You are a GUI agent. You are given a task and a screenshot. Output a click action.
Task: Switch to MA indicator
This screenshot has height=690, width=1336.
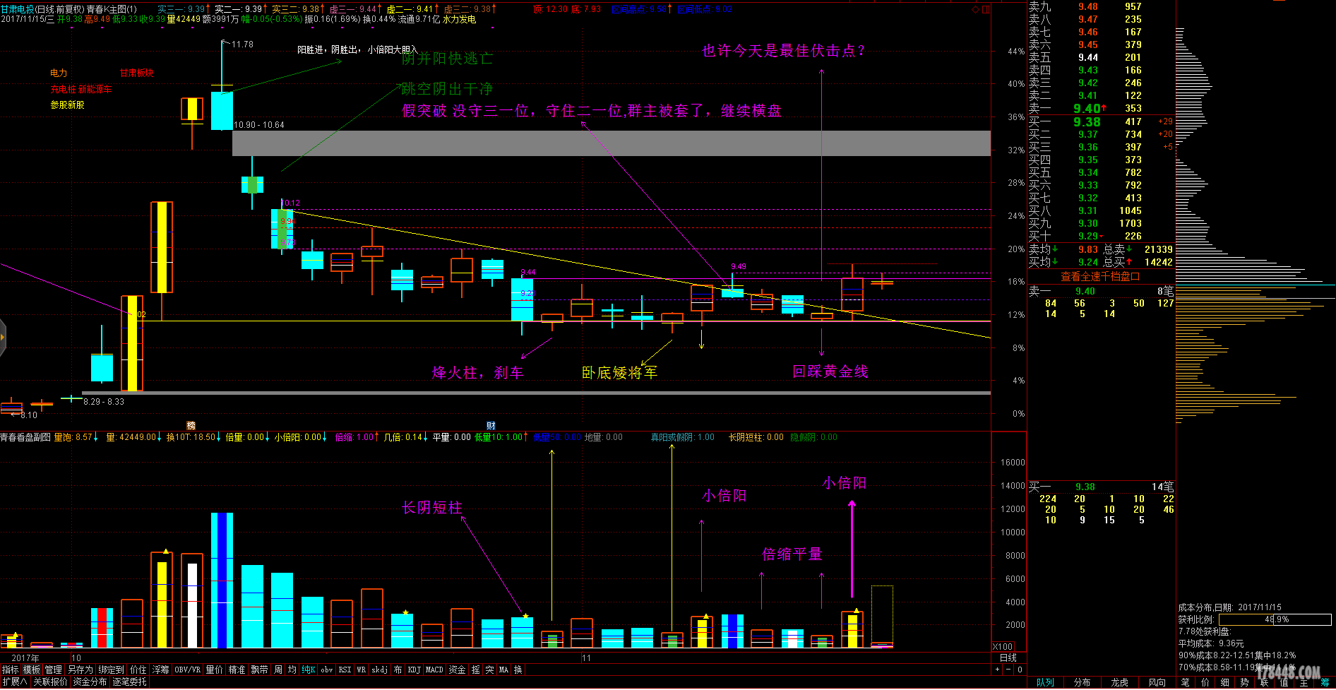click(503, 670)
